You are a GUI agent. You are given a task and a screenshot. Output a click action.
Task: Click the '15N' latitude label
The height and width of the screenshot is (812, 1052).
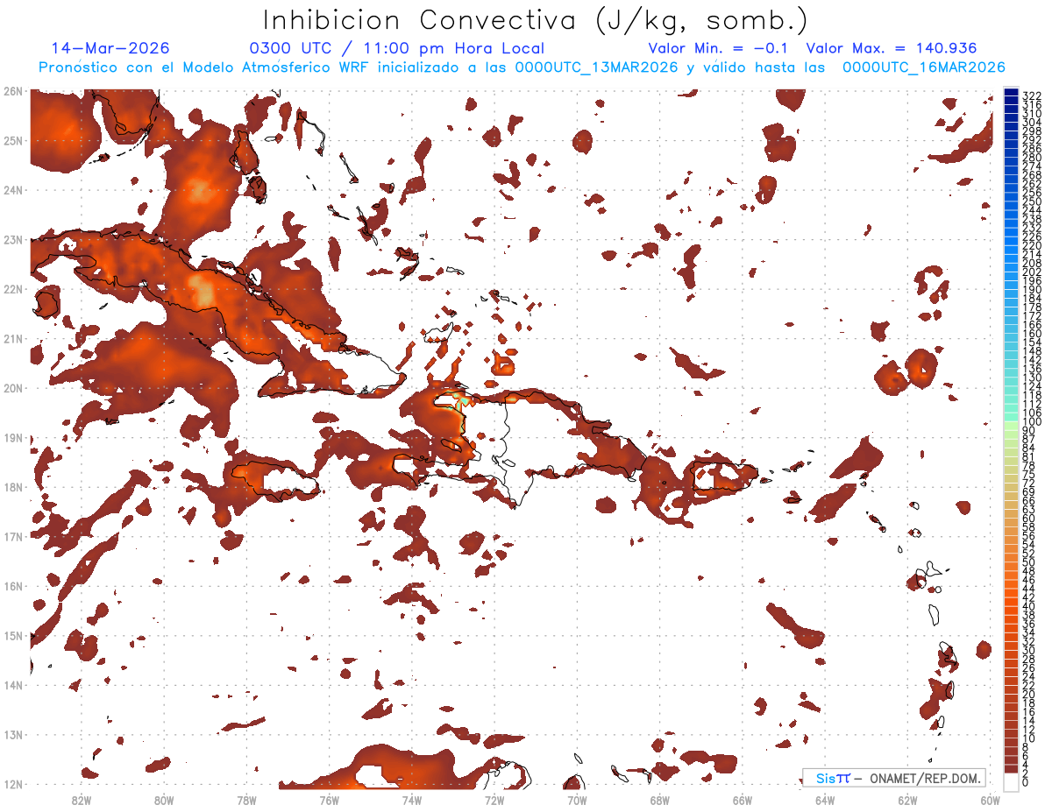[x=13, y=635]
